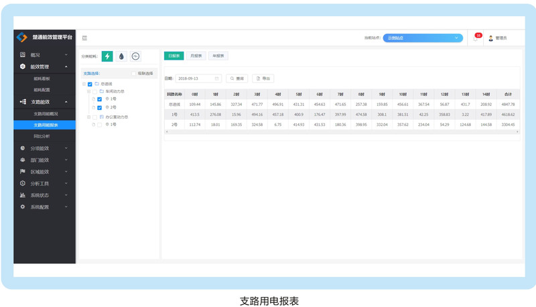Click the 回路名称 column header
Image resolution: width=536 pixels, height=307 pixels.
click(x=174, y=94)
